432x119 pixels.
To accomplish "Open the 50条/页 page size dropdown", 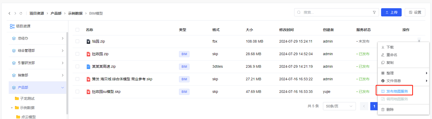I will click(x=339, y=106).
